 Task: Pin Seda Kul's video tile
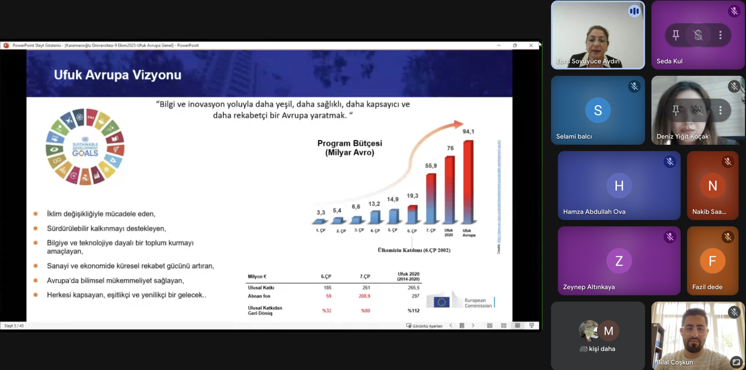[676, 35]
